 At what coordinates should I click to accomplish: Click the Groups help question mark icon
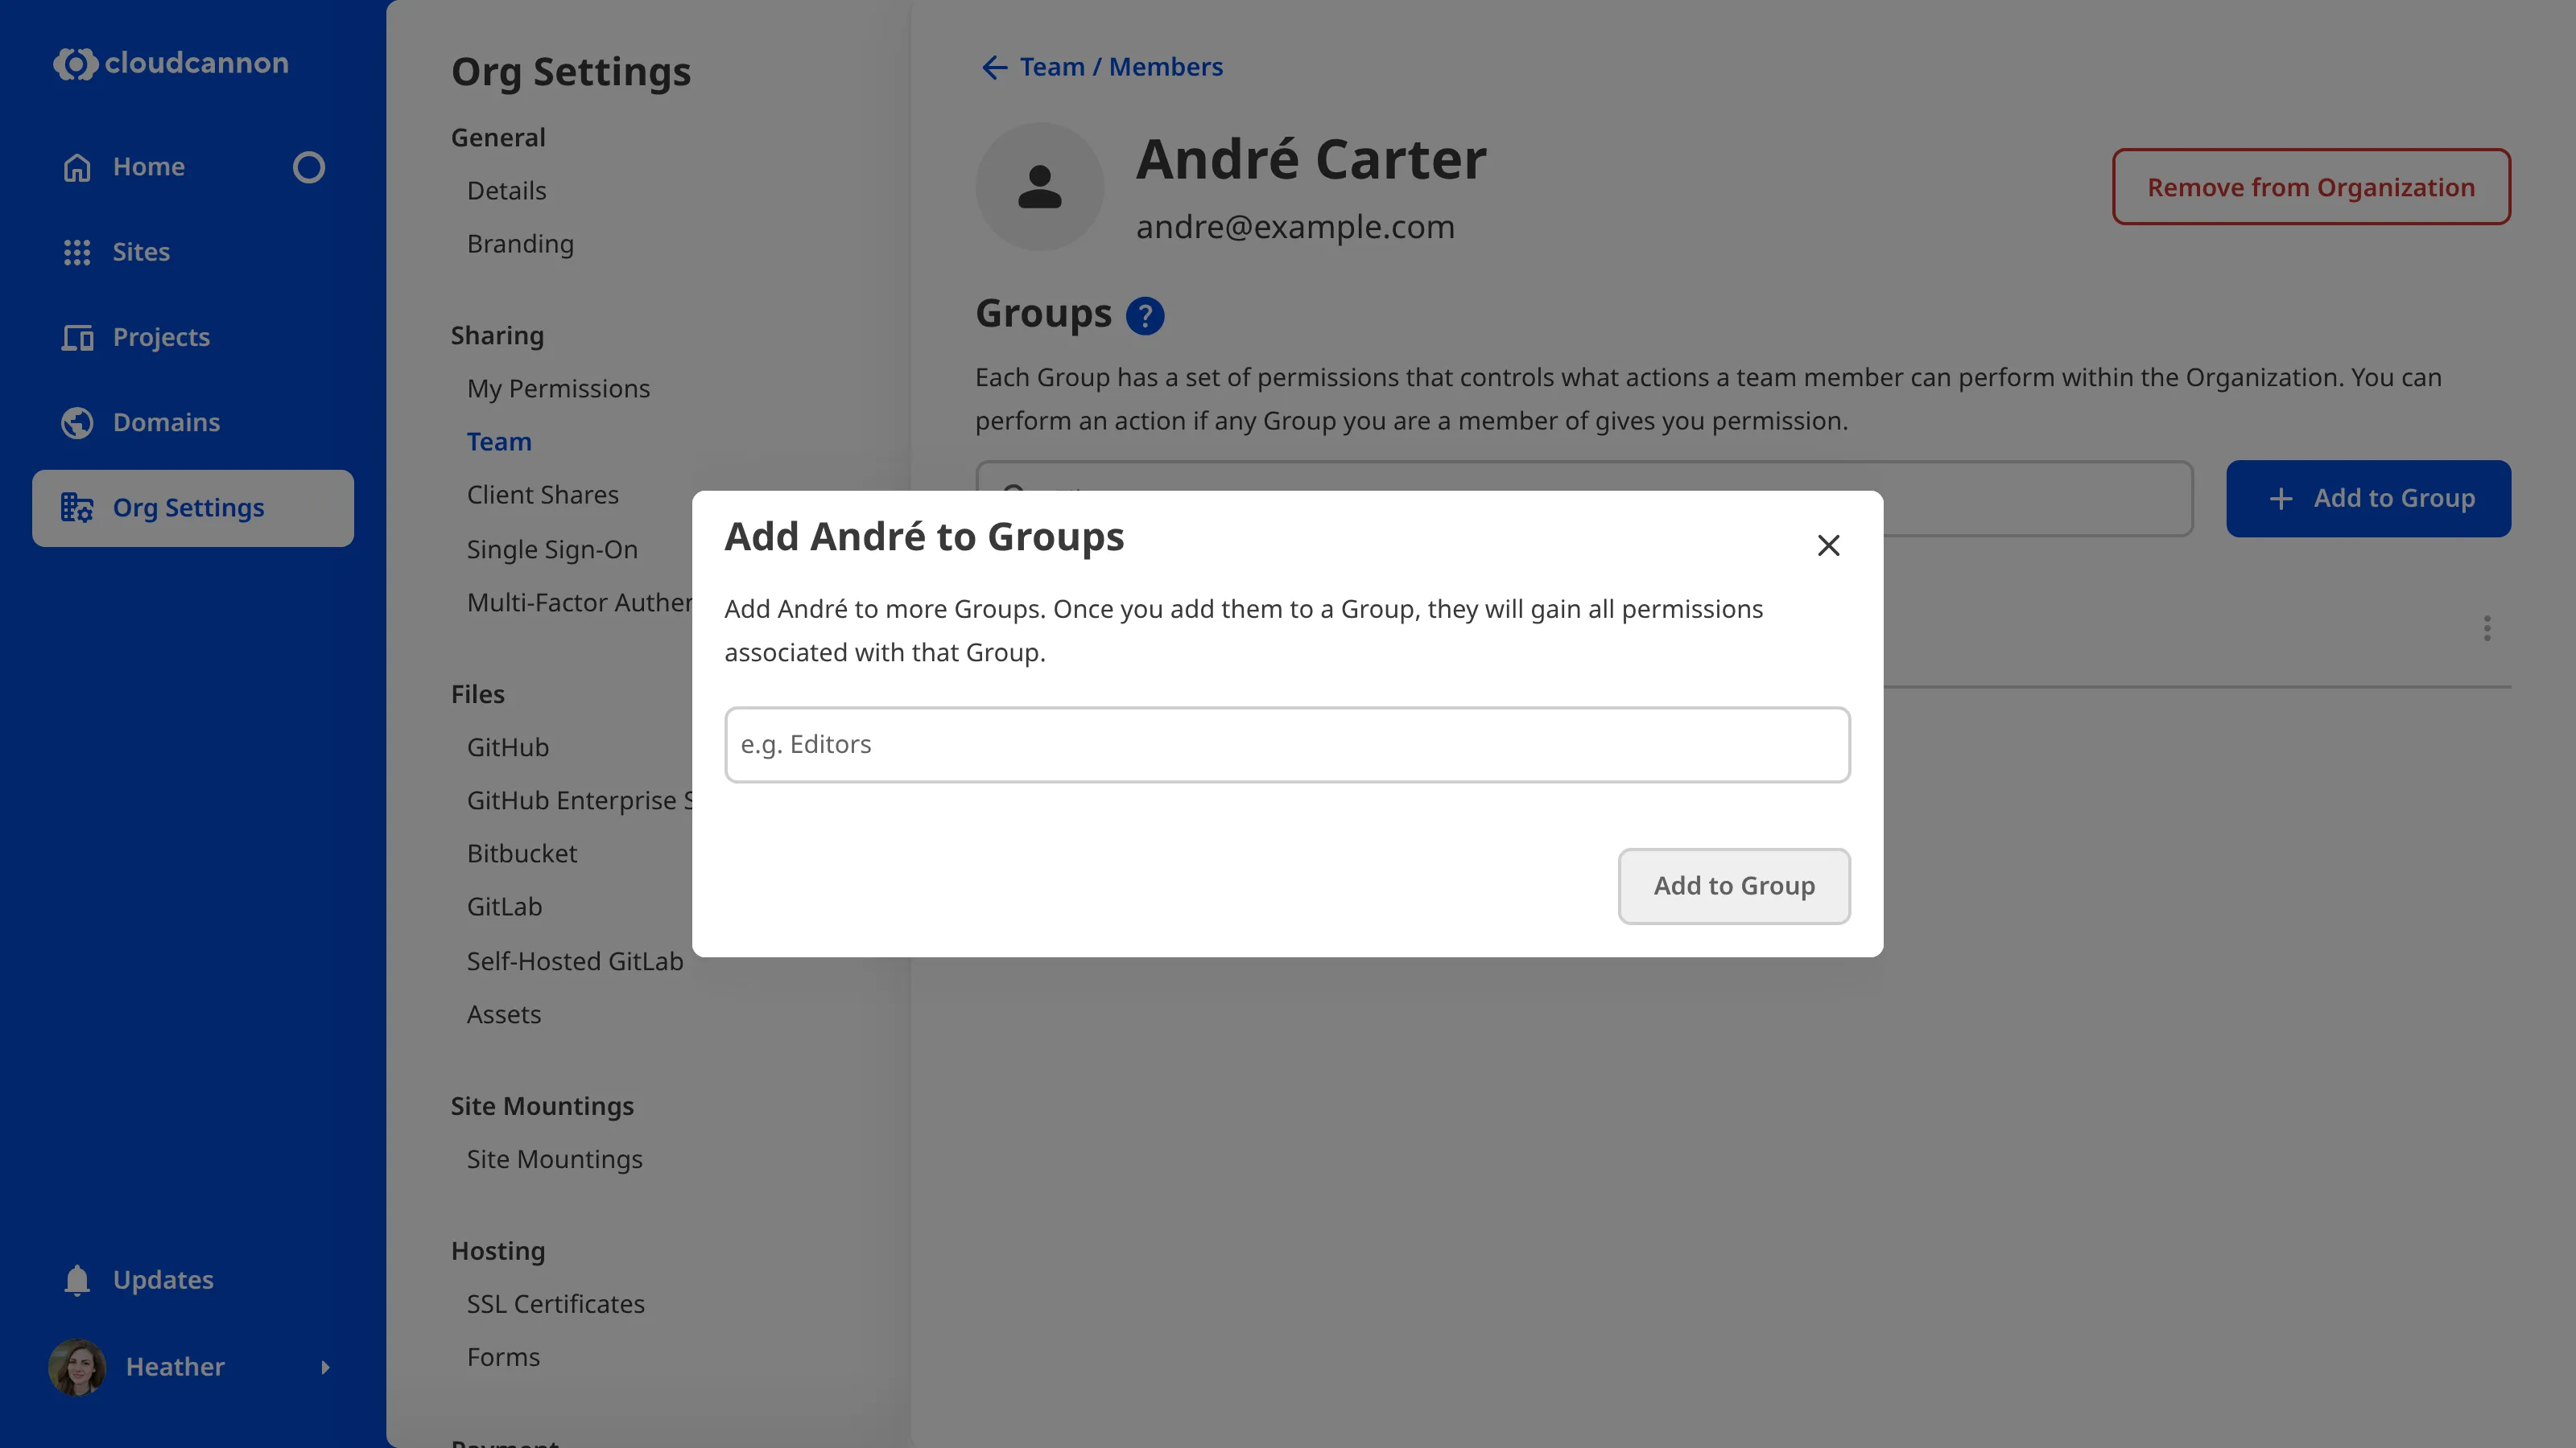[x=1146, y=315]
